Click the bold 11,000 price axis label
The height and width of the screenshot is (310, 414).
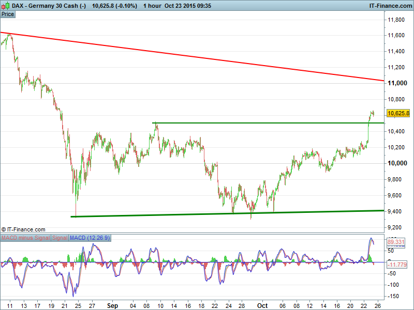[x=397, y=83]
